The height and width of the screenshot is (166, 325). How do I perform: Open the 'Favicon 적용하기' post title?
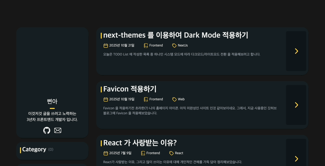pyautogui.click(x=130, y=89)
